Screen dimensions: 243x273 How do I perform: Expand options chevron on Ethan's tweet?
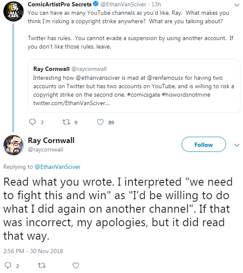click(237, 5)
